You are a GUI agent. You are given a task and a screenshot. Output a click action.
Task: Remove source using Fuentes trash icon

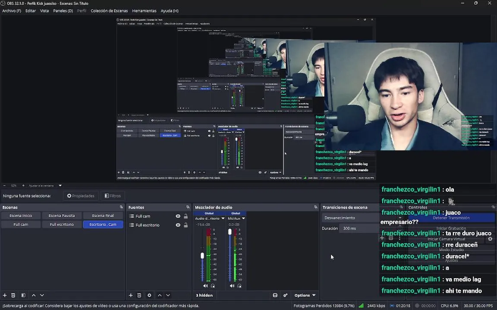(x=139, y=295)
